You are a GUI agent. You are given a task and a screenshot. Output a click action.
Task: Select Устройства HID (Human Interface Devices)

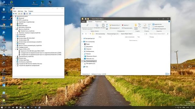coord(30,64)
